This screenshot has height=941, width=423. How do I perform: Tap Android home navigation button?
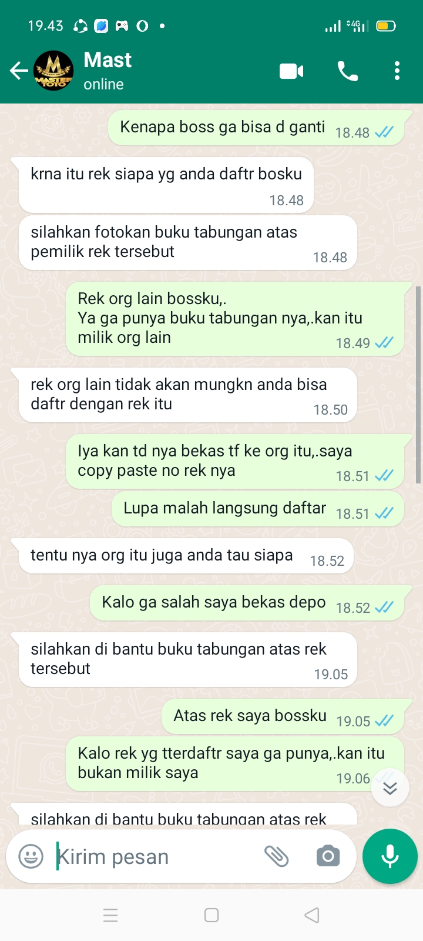point(211,915)
